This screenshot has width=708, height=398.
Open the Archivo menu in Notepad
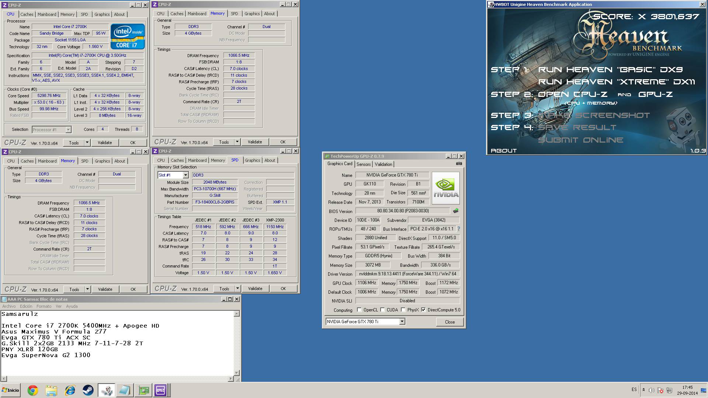[9, 306]
